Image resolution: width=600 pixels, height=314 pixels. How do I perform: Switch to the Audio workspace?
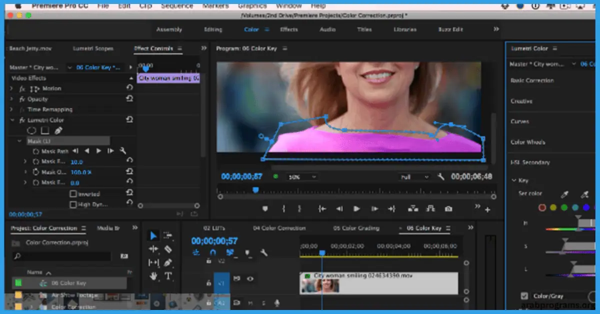(327, 29)
